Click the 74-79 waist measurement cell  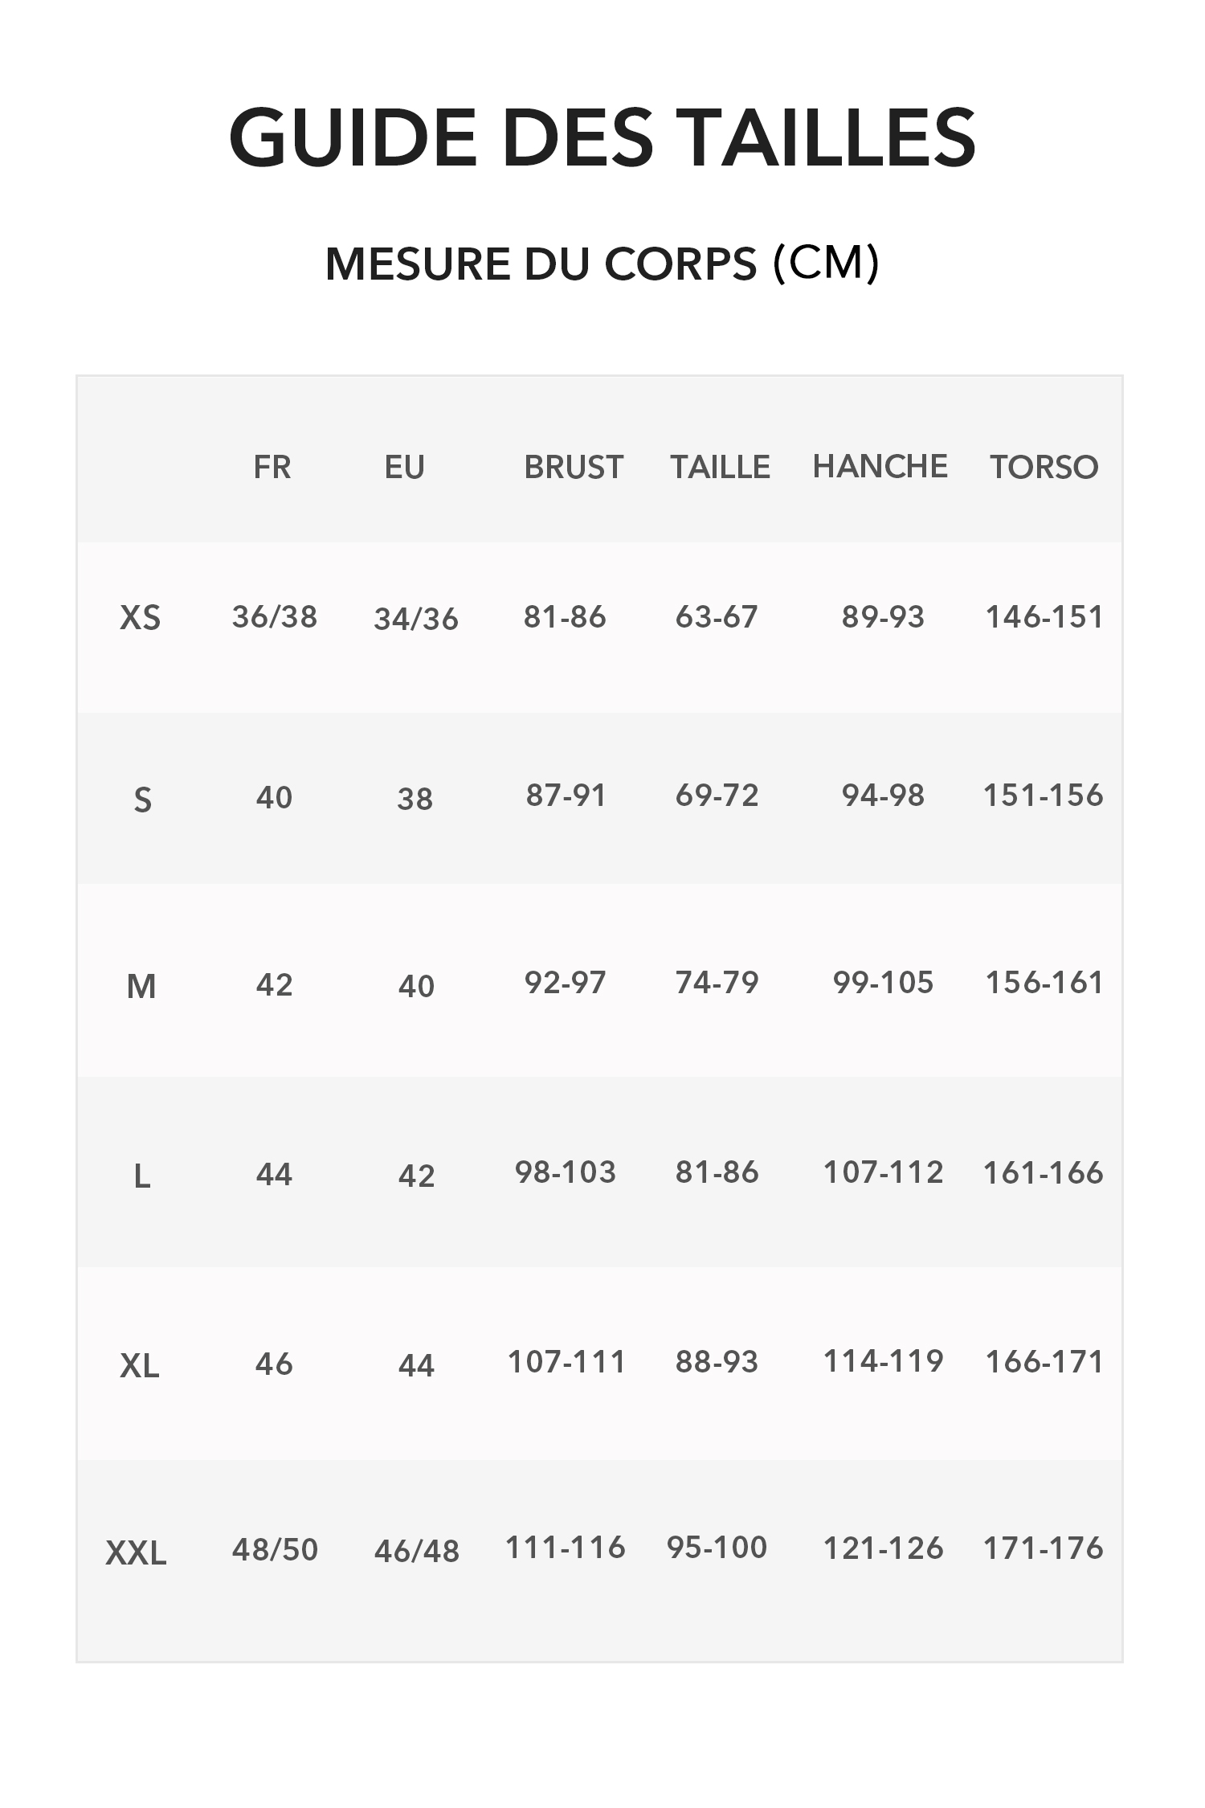click(x=717, y=983)
